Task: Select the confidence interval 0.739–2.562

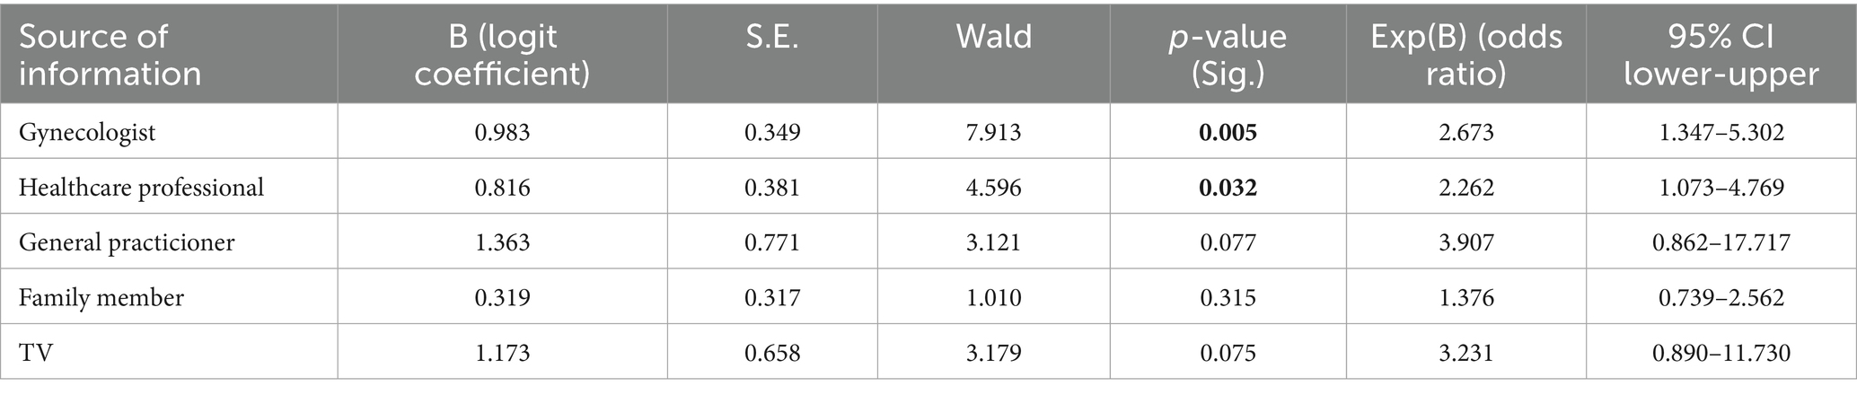Action: pyautogui.click(x=1721, y=297)
